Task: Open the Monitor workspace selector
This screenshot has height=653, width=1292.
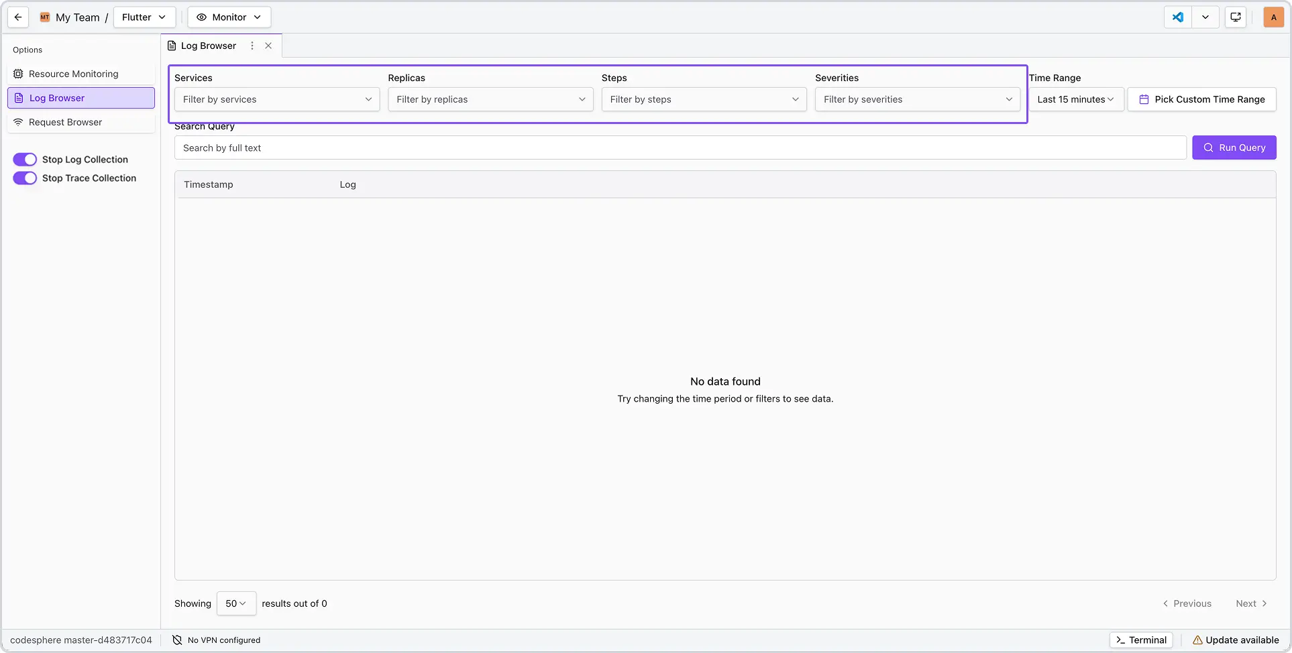Action: coord(229,17)
